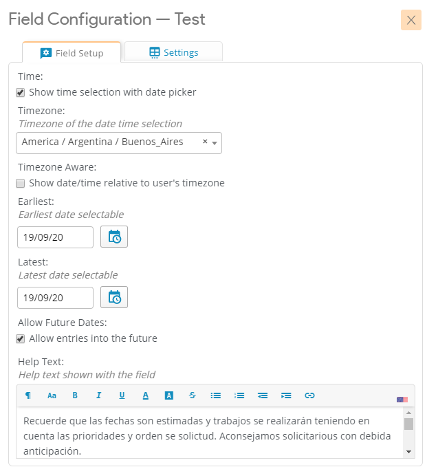Toggle italic formatting in help text editor
Screen dimensions: 427x467
(98, 395)
